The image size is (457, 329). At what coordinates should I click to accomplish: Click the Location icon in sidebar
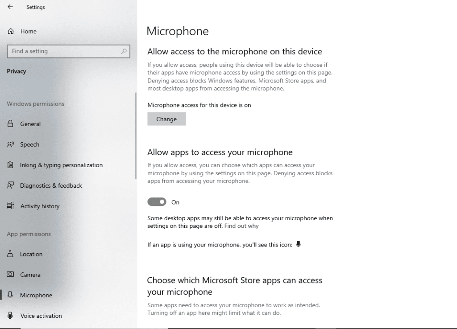(11, 254)
